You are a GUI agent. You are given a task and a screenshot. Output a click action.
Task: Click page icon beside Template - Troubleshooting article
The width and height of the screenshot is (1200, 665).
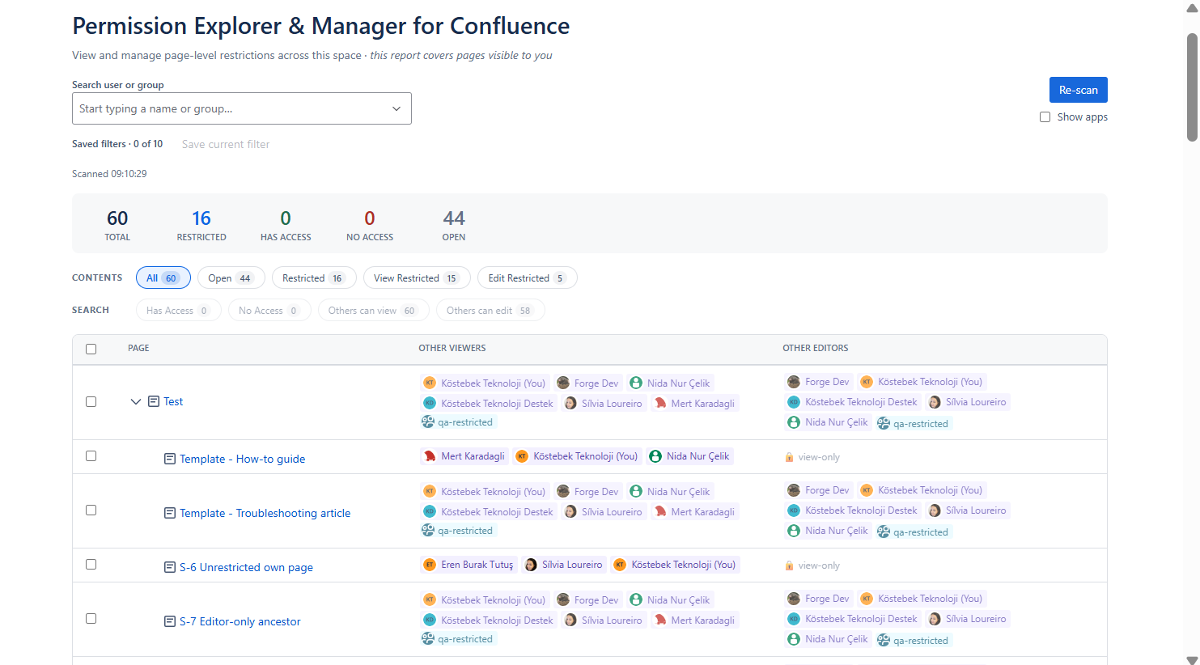170,513
